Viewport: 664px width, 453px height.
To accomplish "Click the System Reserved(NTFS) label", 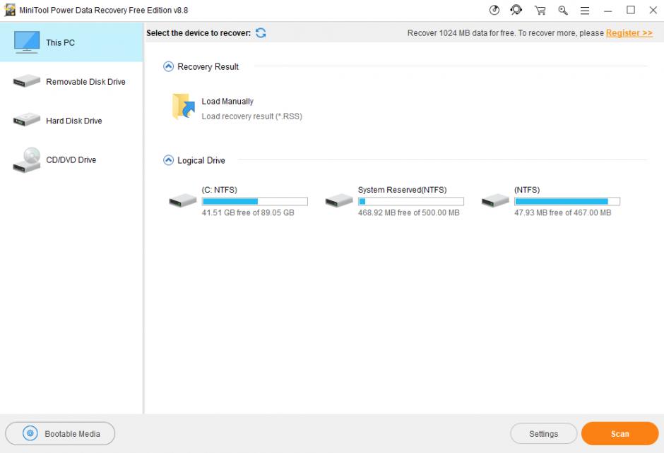I will 403,190.
